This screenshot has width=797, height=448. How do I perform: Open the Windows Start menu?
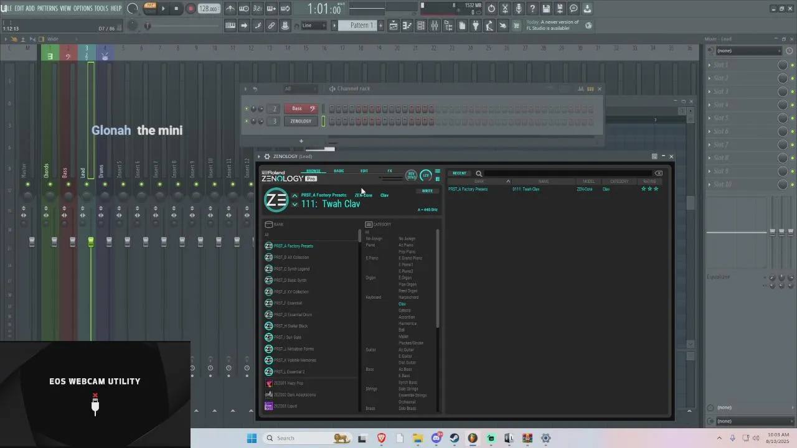click(x=252, y=438)
